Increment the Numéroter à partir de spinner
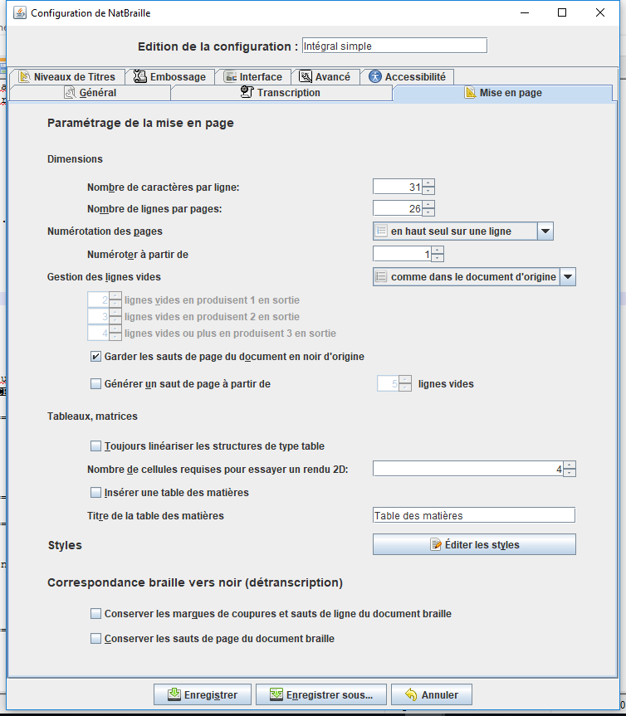The image size is (626, 716). 438,251
